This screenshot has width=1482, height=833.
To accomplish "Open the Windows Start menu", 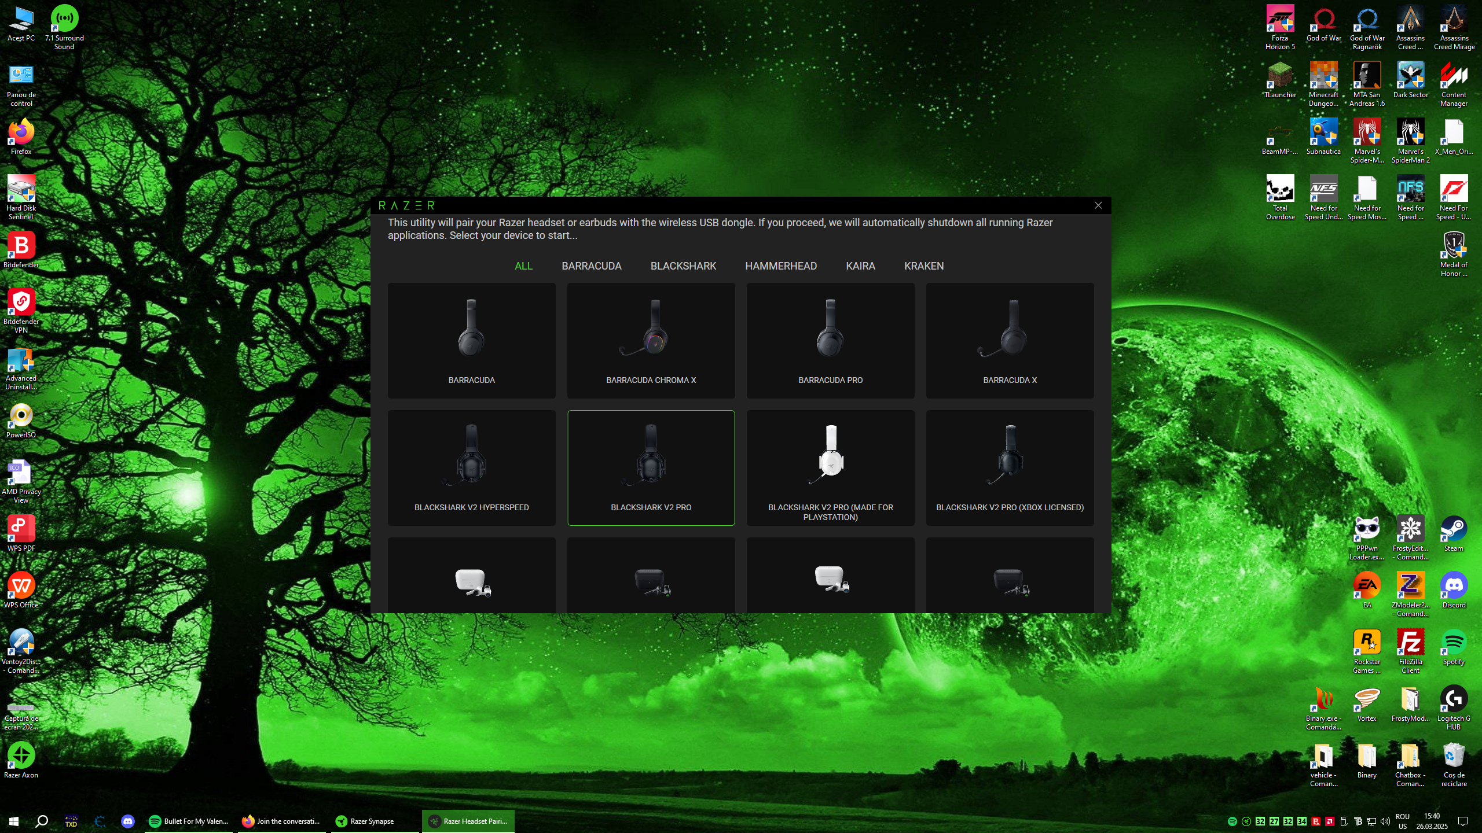I will (x=14, y=821).
